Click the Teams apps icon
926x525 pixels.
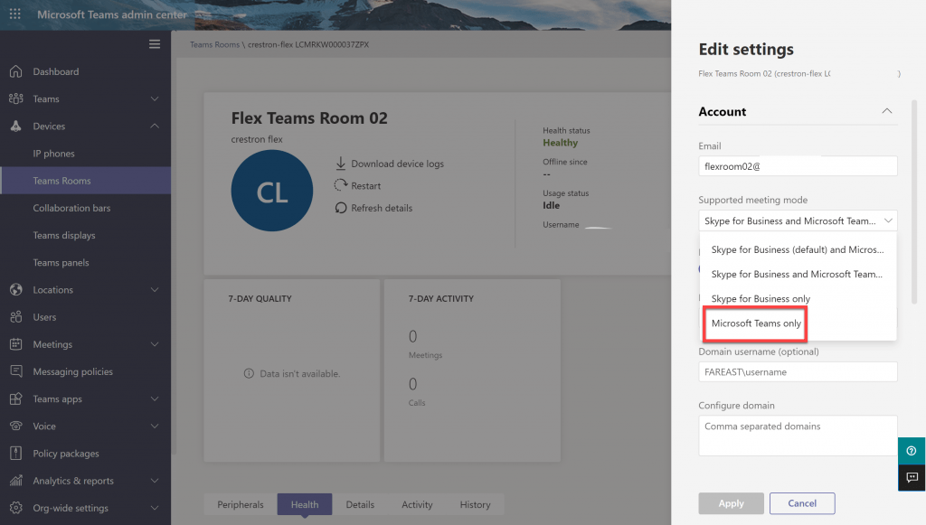click(x=16, y=398)
